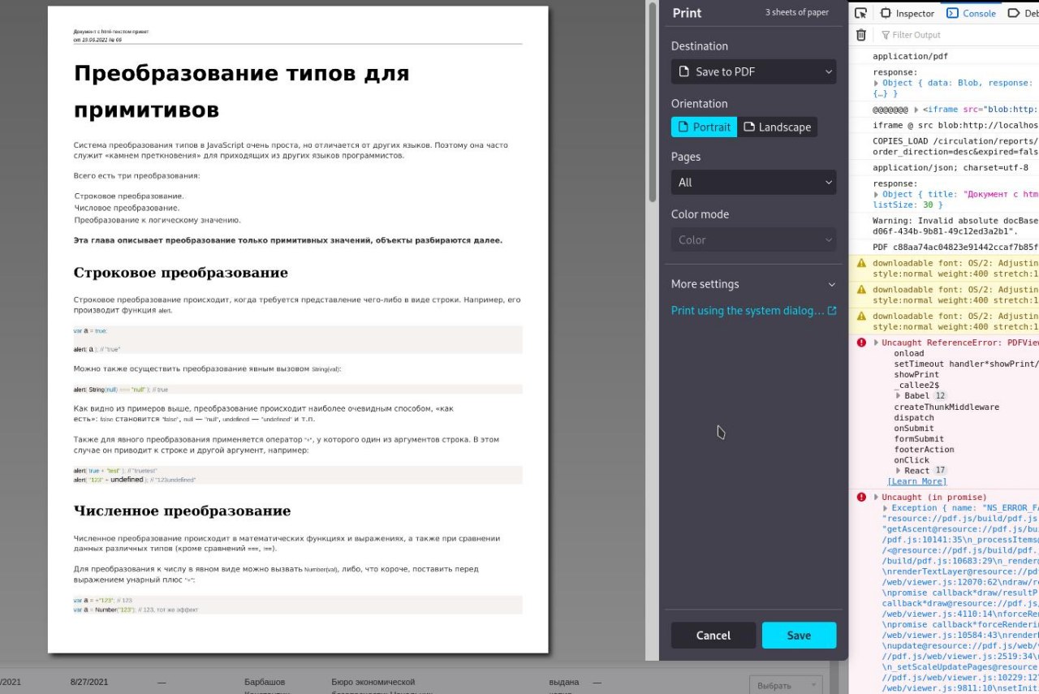
Task: Collapse the Uncaught ReferenceError entry
Action: (x=877, y=343)
